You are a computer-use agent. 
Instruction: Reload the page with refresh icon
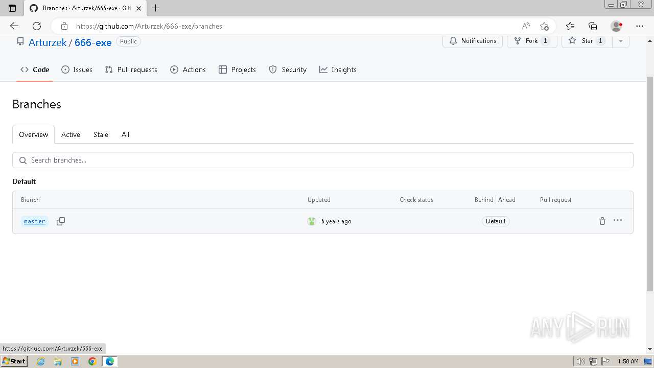point(37,26)
